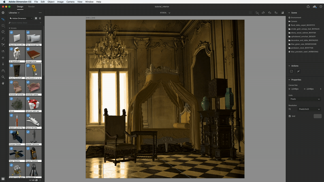Switch library to list view
Screen dimensions: 324x182
(40, 18)
